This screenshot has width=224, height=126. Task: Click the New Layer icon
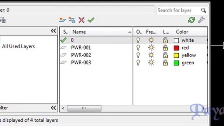point(62,20)
